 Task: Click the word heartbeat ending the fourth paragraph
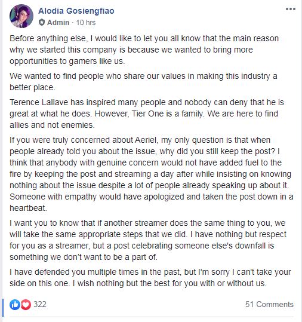tap(28, 208)
